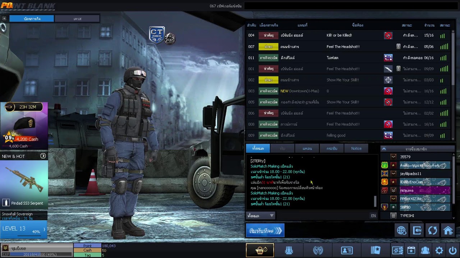The image size is (460, 258).
Task: Select room 006 with 02/02 players
Action: [349, 113]
